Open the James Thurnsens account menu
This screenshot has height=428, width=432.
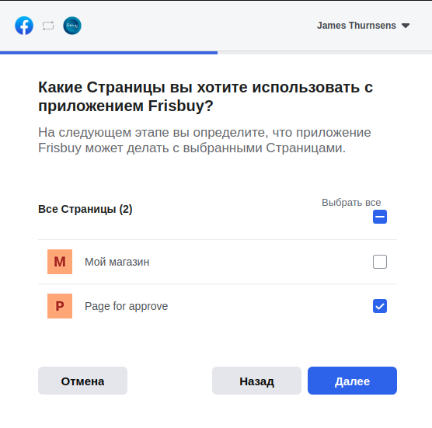363,26
